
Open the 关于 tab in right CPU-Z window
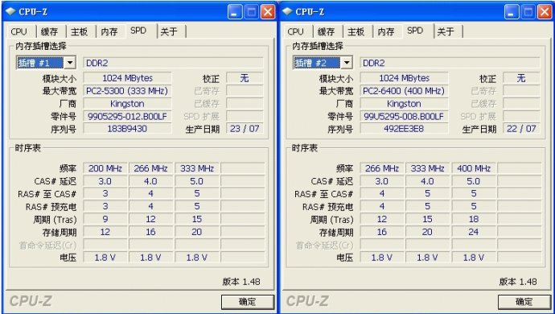446,31
